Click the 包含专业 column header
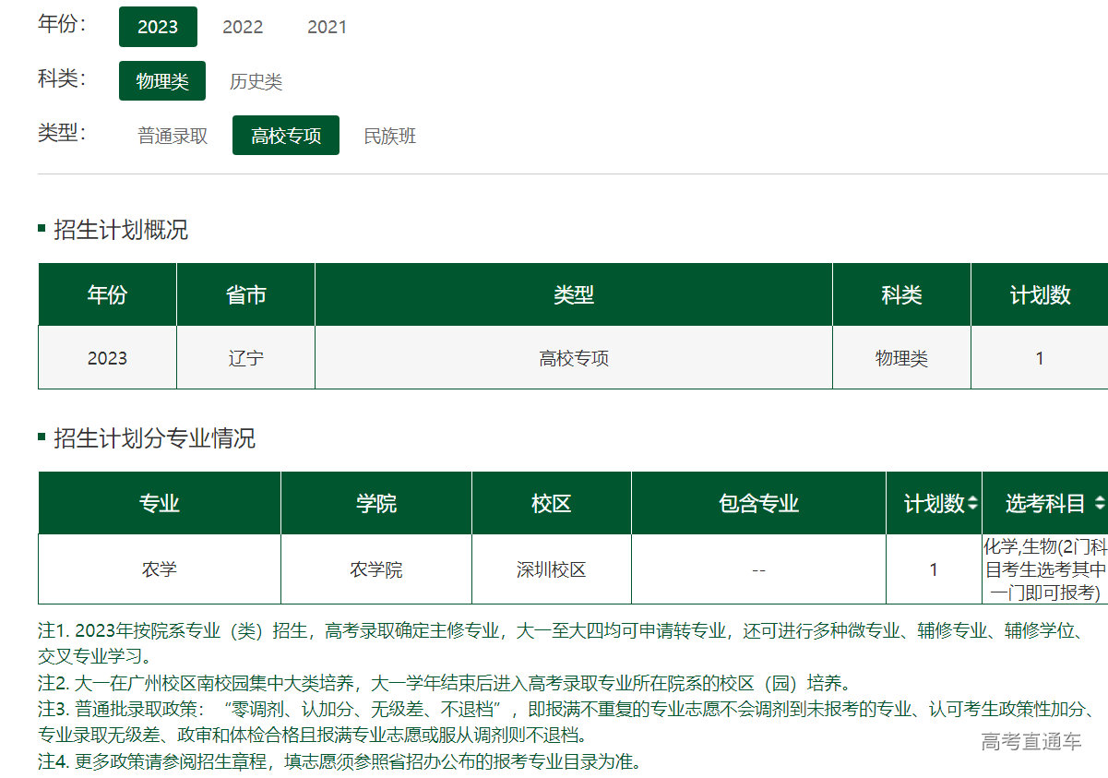 click(757, 502)
